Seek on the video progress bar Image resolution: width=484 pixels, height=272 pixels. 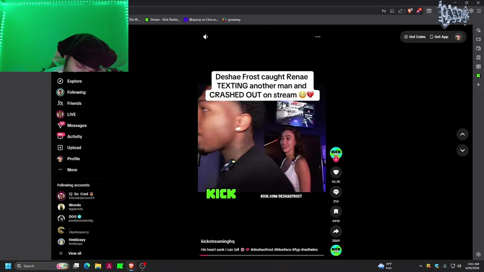point(262,255)
